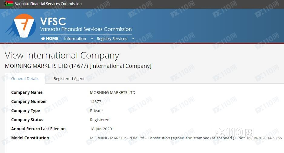Click the solid FX110 logo beside the PDF timestamp
Image resolution: width=284 pixels, height=153 pixels.
click(x=233, y=132)
